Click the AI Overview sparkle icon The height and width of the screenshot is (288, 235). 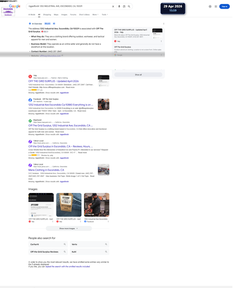pyautogui.click(x=30, y=24)
